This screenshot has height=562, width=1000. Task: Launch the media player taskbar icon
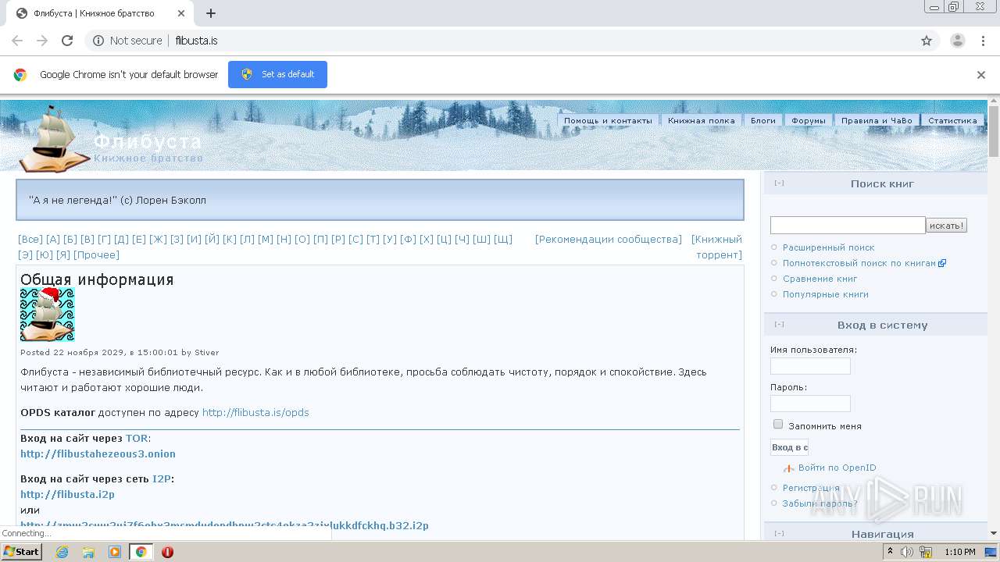pos(115,552)
